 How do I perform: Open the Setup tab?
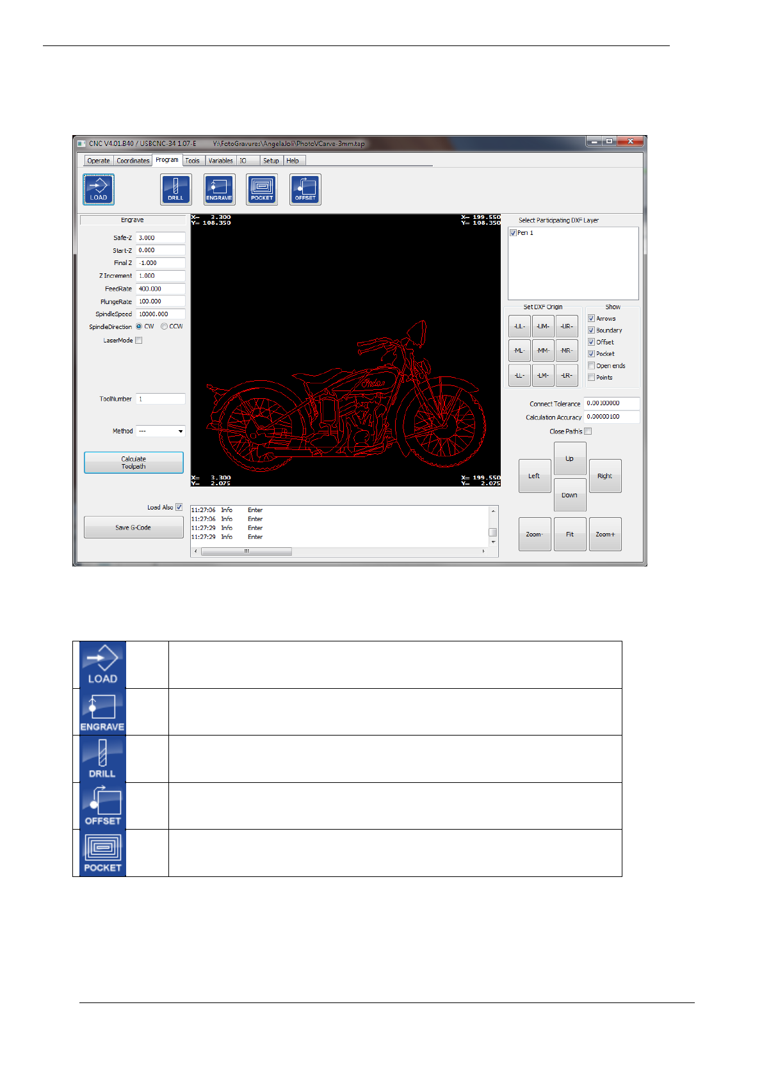tap(272, 161)
